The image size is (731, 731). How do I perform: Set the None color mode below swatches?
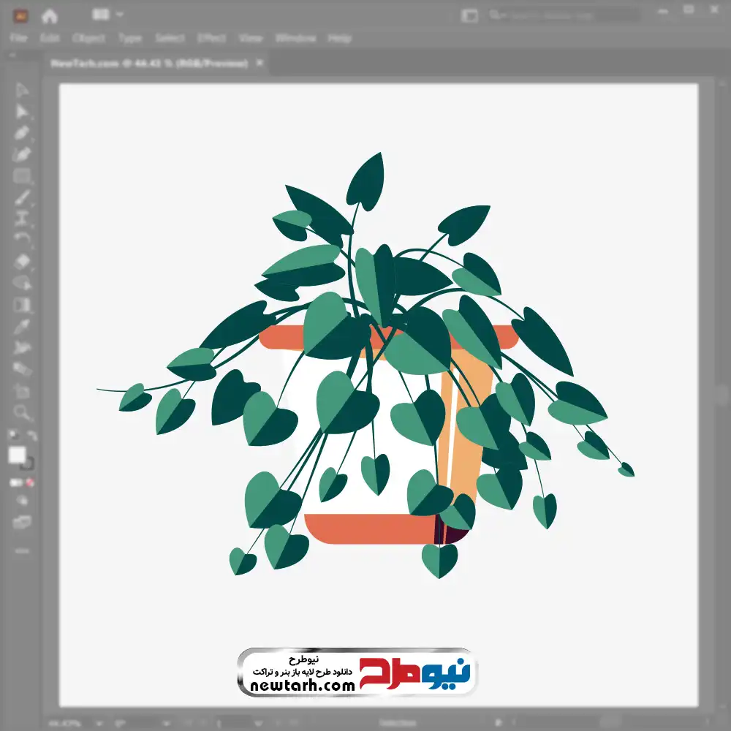(31, 483)
